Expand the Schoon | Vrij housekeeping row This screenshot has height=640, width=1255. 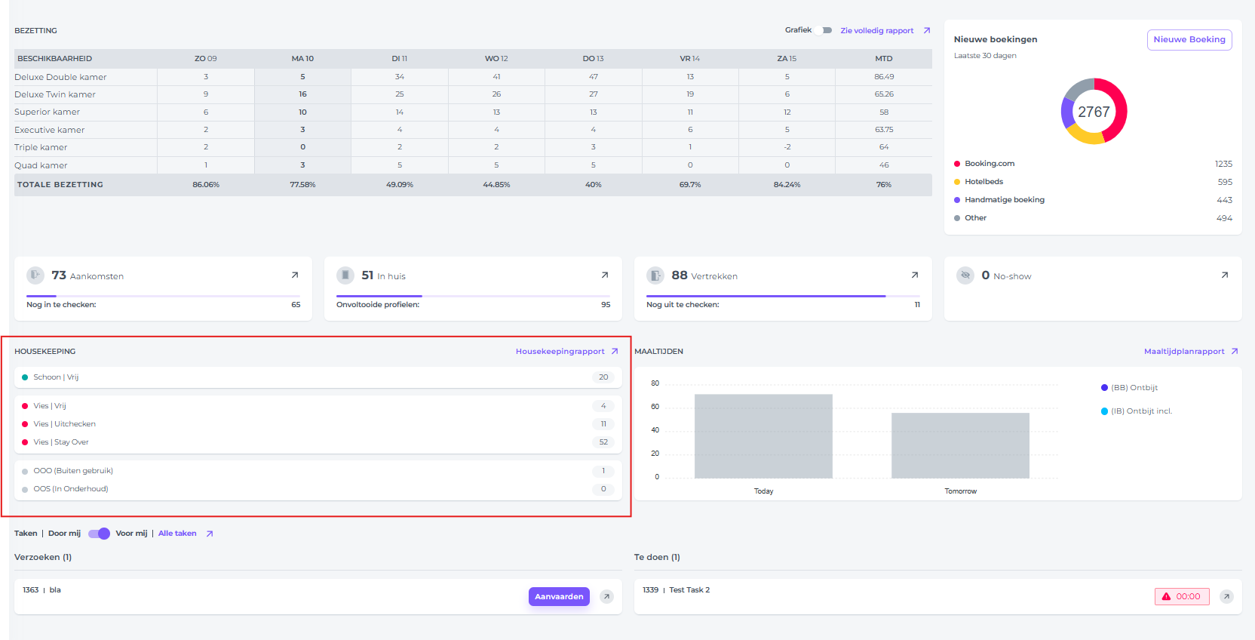tap(317, 377)
